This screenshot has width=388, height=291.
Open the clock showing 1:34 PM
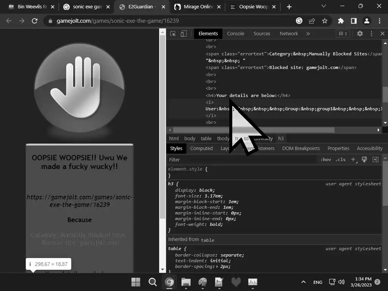pyautogui.click(x=361, y=282)
